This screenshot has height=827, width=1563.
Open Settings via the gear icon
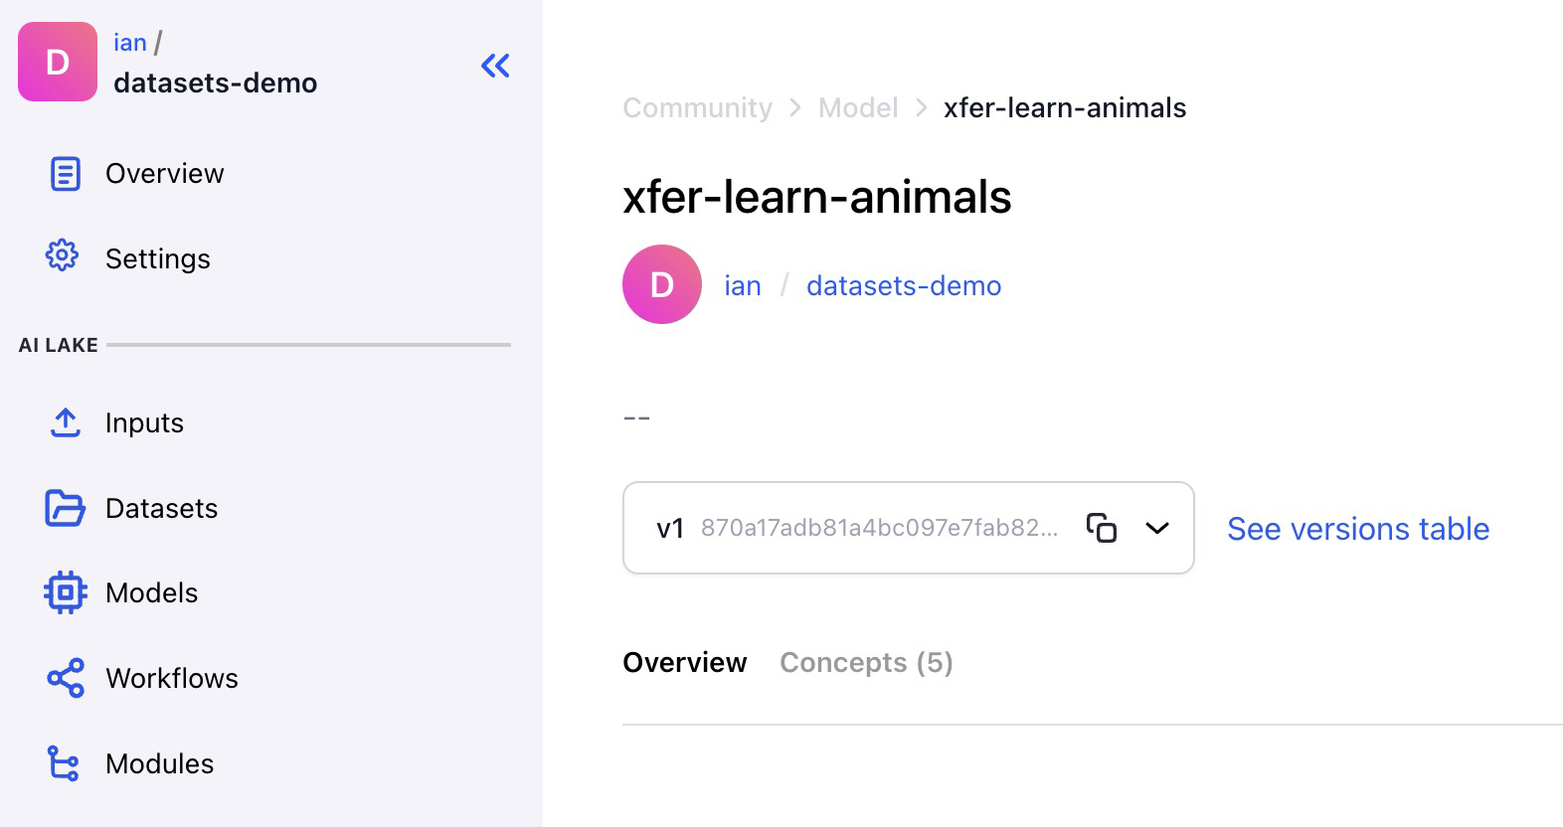point(62,255)
